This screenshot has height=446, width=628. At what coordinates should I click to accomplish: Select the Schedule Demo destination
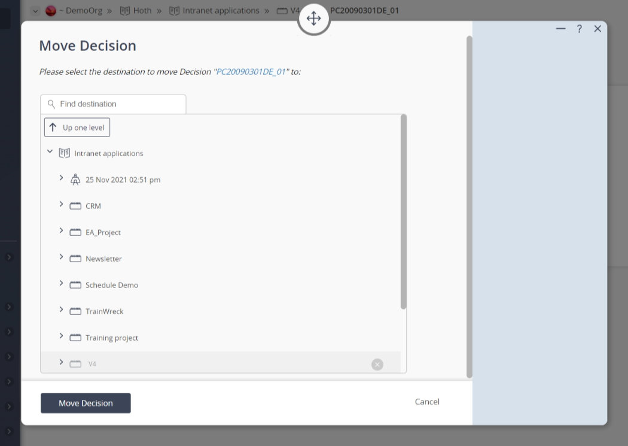(112, 285)
